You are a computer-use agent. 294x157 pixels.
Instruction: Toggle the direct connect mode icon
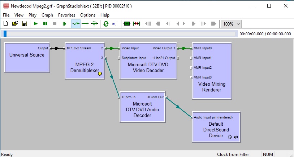[x=85, y=24]
